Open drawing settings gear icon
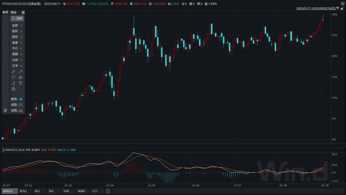The height and width of the screenshot is (195, 346). click(x=5, y=110)
